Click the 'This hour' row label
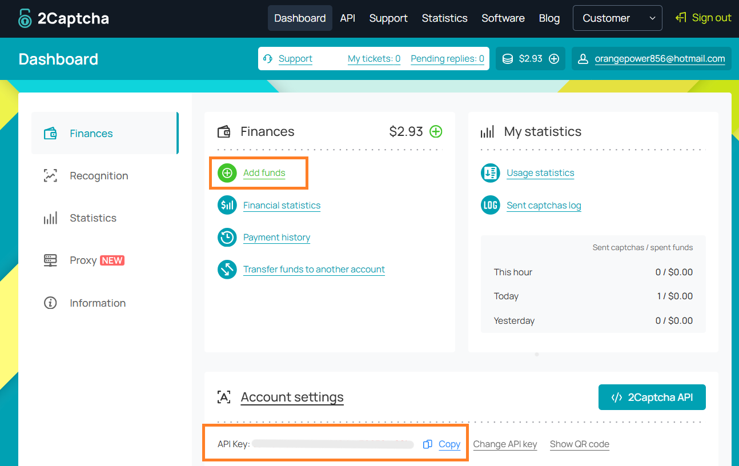 (x=513, y=272)
